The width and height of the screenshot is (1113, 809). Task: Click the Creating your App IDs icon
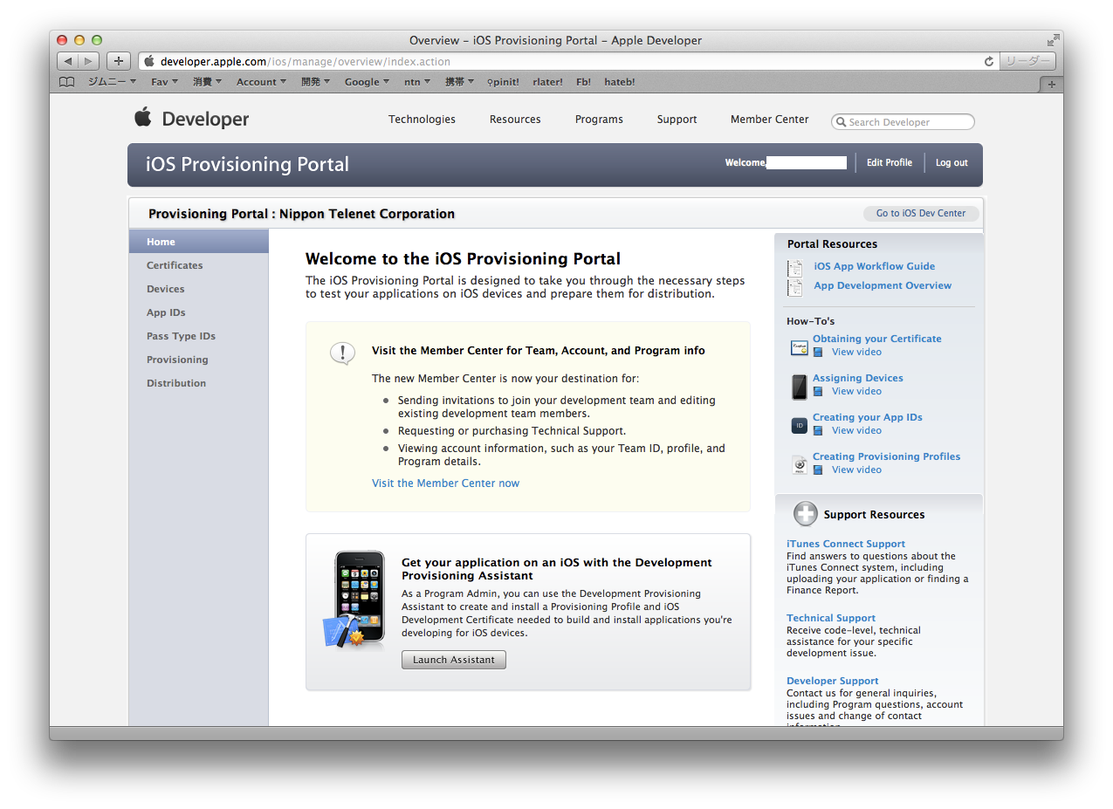(799, 426)
